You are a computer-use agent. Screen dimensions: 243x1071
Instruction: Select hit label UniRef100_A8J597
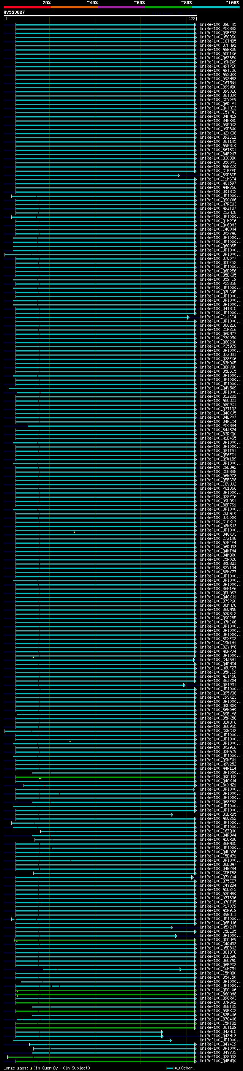pos(218,184)
